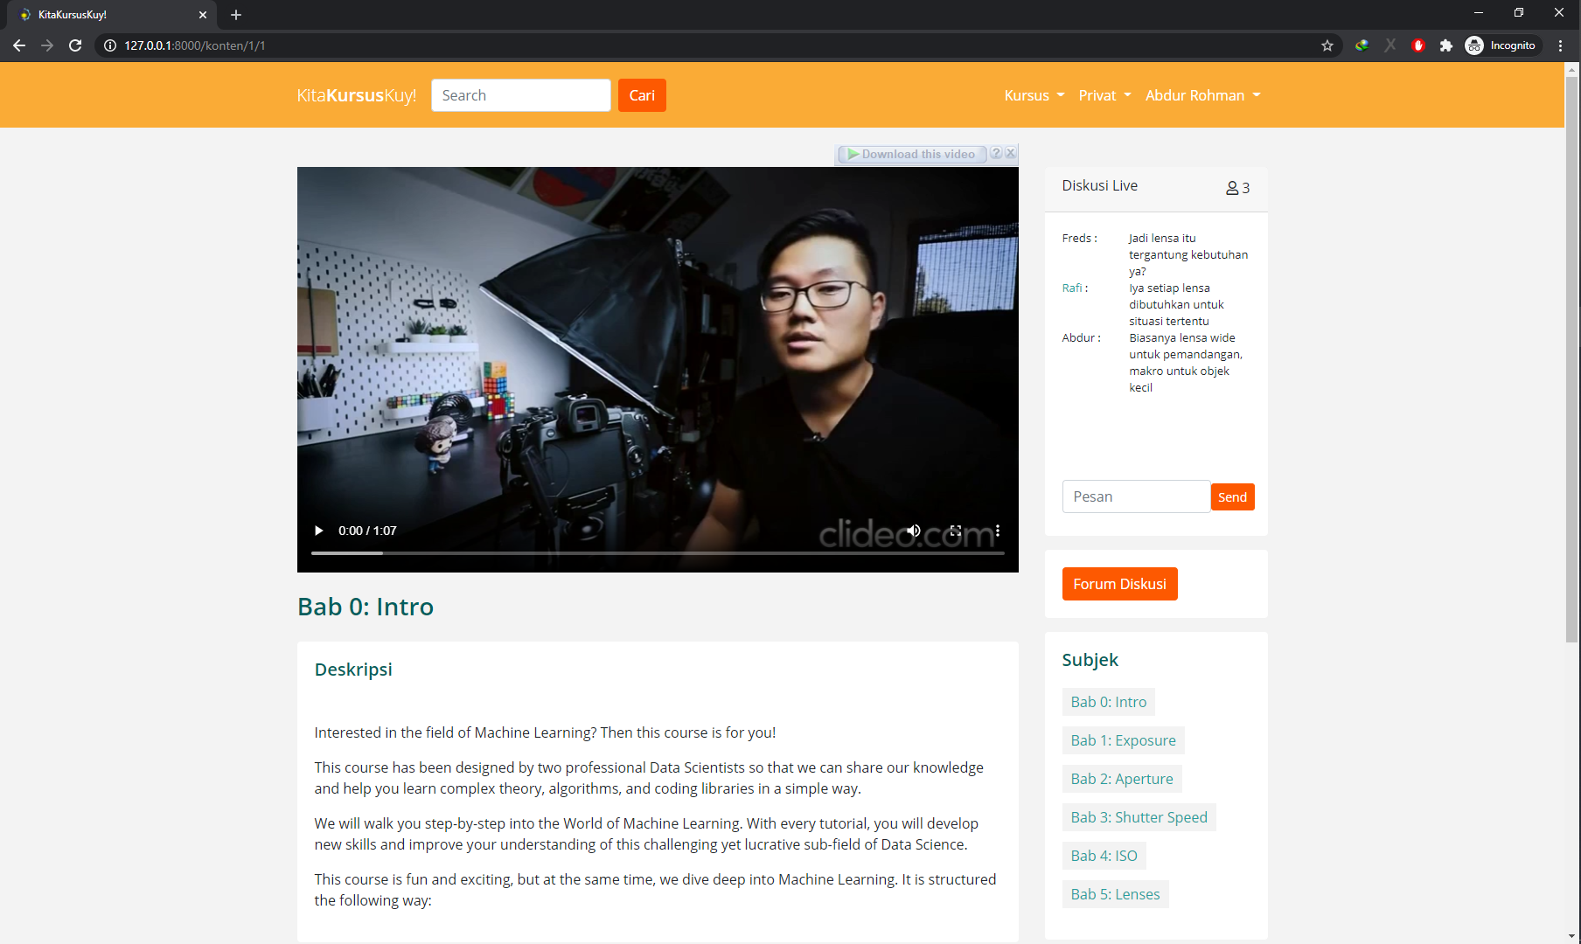
Task: Bookmark this page with star icon
Action: pyautogui.click(x=1327, y=45)
